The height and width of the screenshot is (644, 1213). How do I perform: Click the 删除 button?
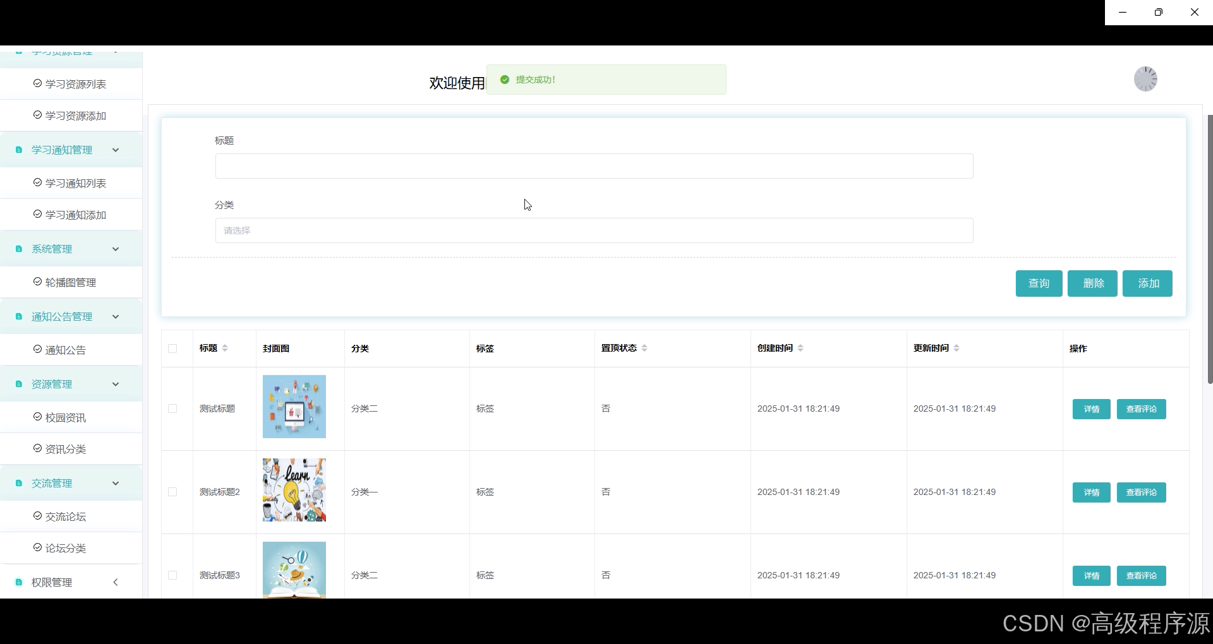tap(1093, 283)
